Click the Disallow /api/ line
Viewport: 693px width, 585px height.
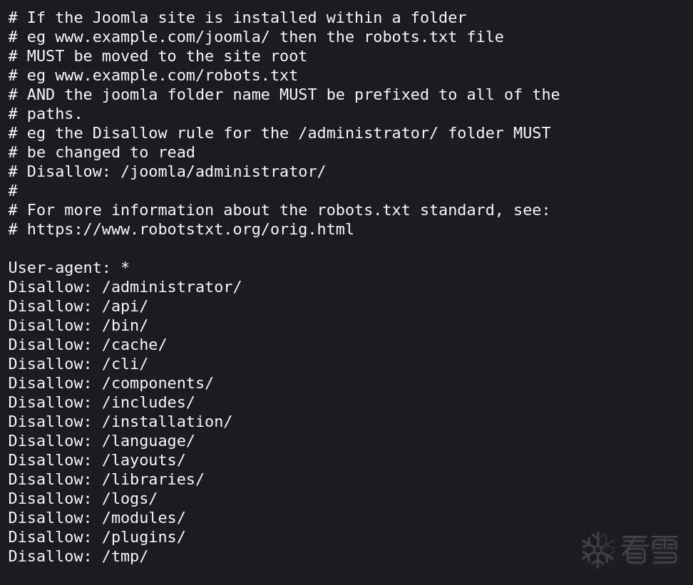pyautogui.click(x=78, y=306)
